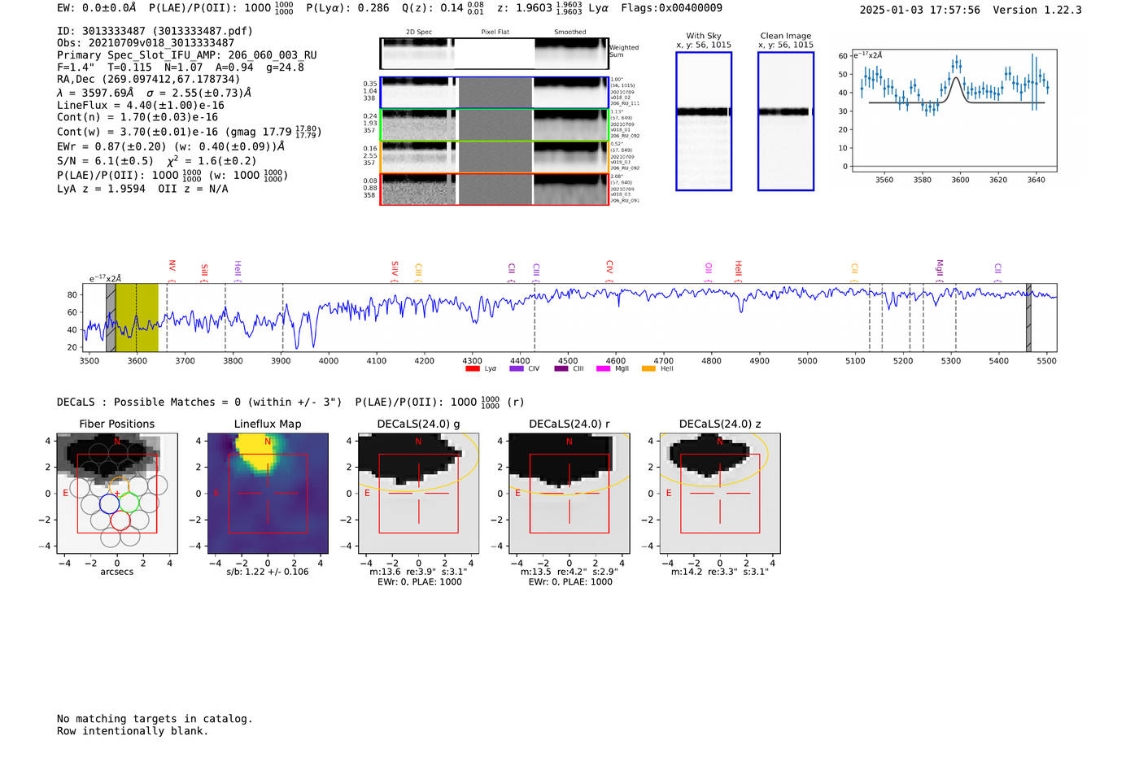The width and height of the screenshot is (1139, 775).
Task: Click the 'm:14.2 re:3.3" s:3.1"' caption
Action: point(720,572)
